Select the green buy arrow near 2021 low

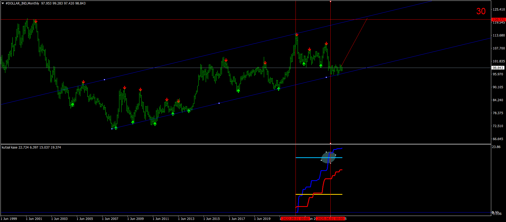pyautogui.click(x=278, y=89)
